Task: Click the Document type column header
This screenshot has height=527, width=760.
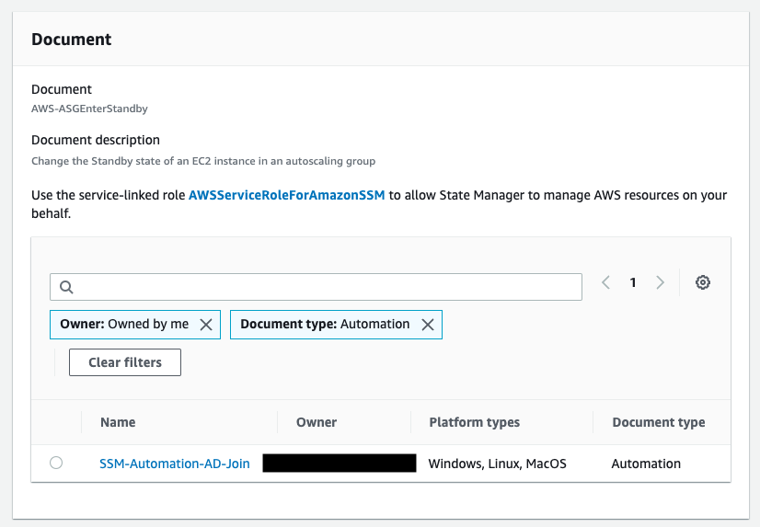Action: tap(659, 422)
